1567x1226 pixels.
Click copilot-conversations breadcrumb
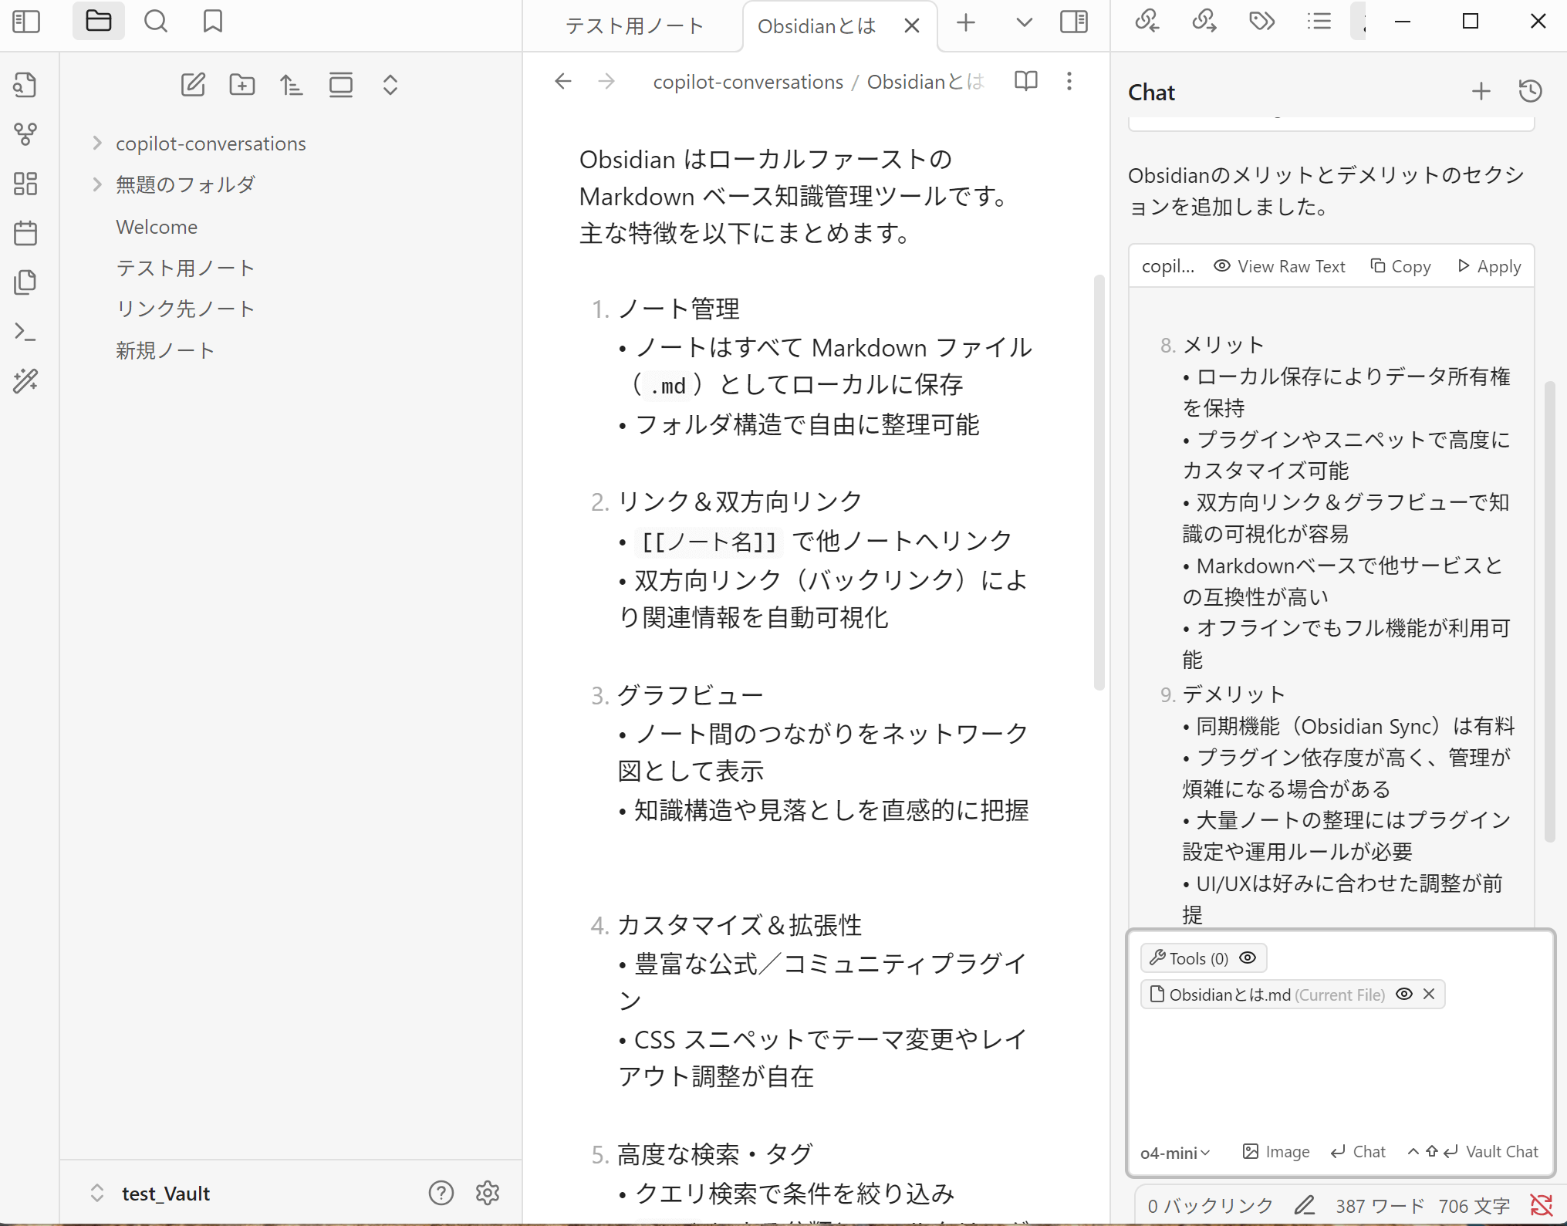(748, 82)
